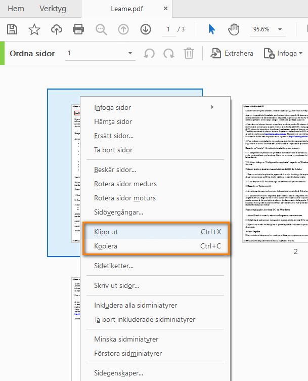This screenshot has width=308, height=381.
Task: Open Sidegenskaper... from the context menu
Action: [x=155, y=373]
